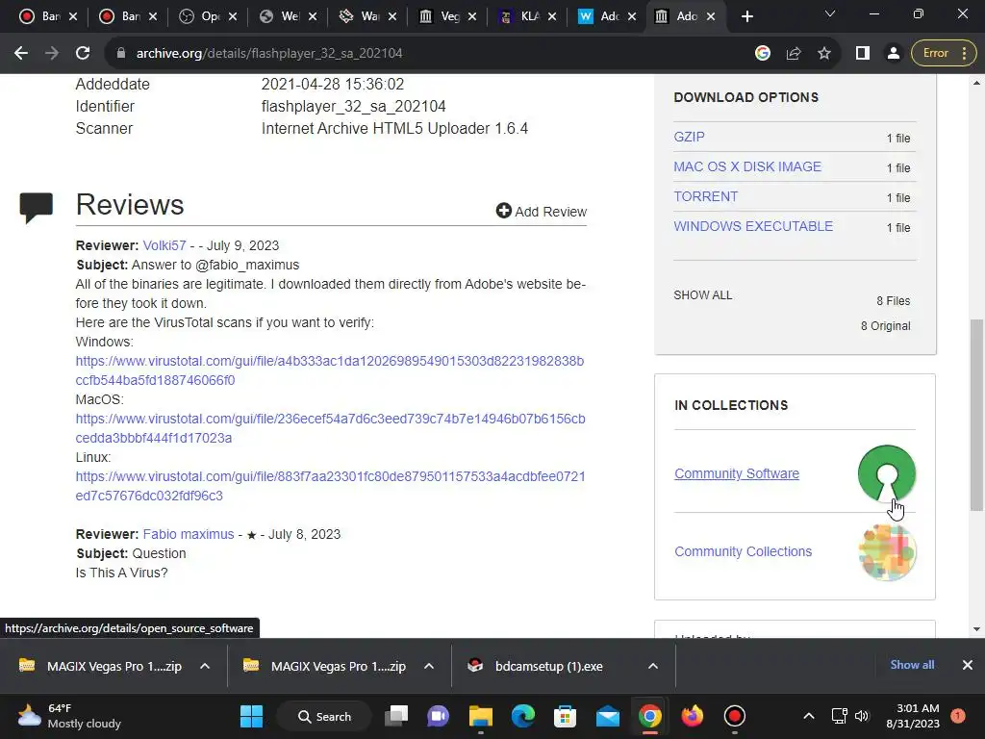The width and height of the screenshot is (985, 739).
Task: Share this page via share icon
Action: coord(794,54)
